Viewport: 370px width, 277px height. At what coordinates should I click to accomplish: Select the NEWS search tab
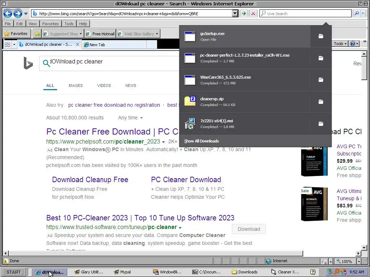click(130, 85)
